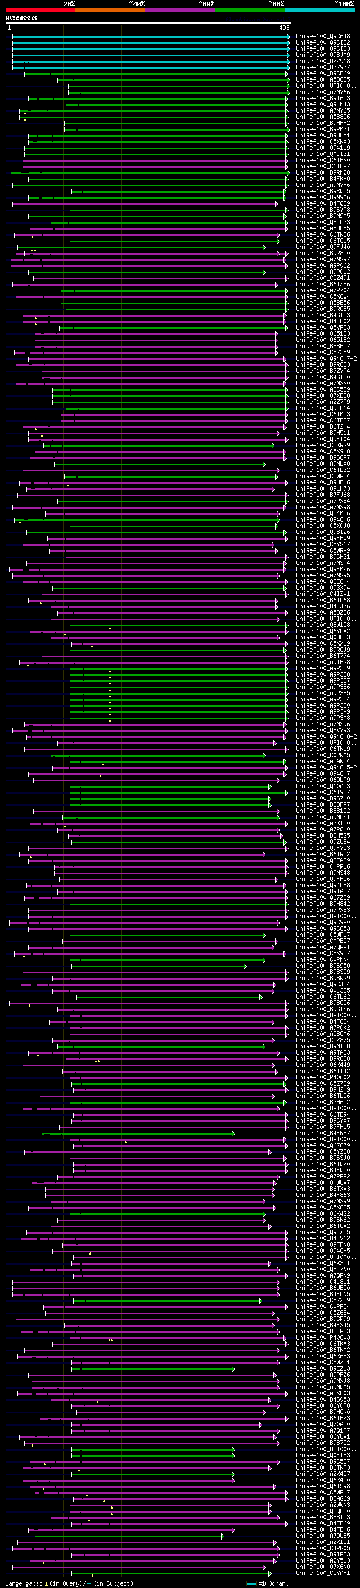Select the UniRef100_B9SF69 label
The height and width of the screenshot is (1588, 360).
click(323, 73)
